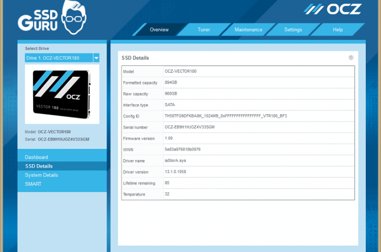Screen dimensions: 381x252
Task: Click the Interface type value SATA
Action: pos(169,105)
